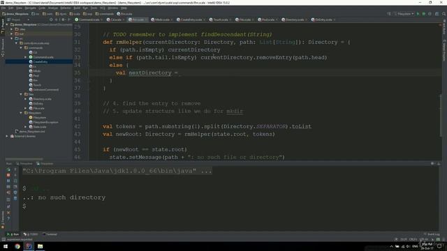
Task: Expand the out folder in project tree
Action: click(12, 33)
